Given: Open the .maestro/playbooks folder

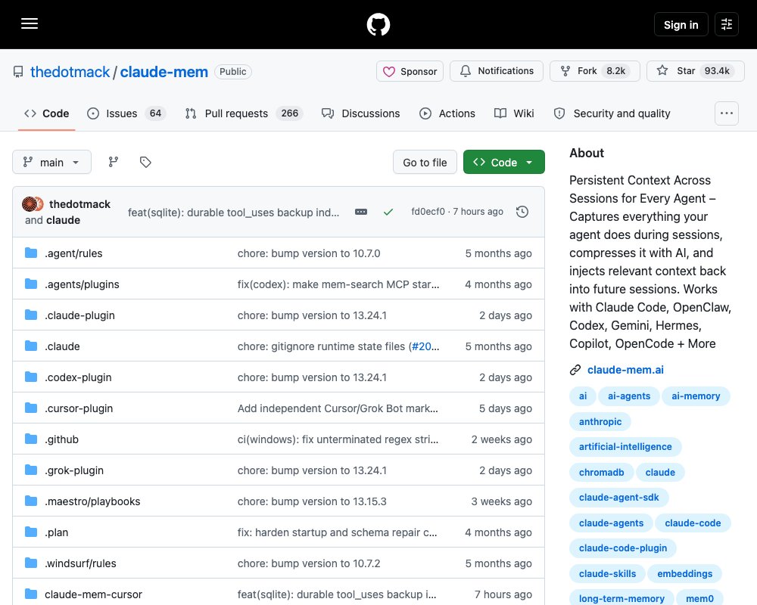Looking at the screenshot, I should coord(92,501).
